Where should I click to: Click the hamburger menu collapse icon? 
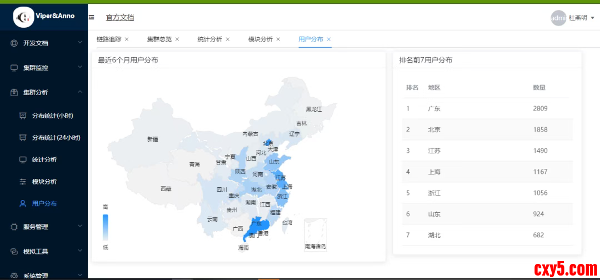click(92, 17)
